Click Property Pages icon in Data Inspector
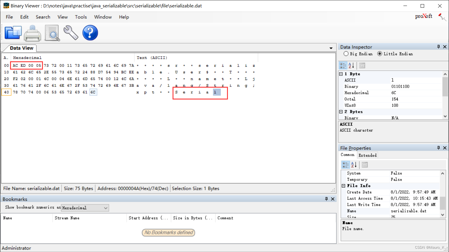The image size is (449, 252). (362, 65)
